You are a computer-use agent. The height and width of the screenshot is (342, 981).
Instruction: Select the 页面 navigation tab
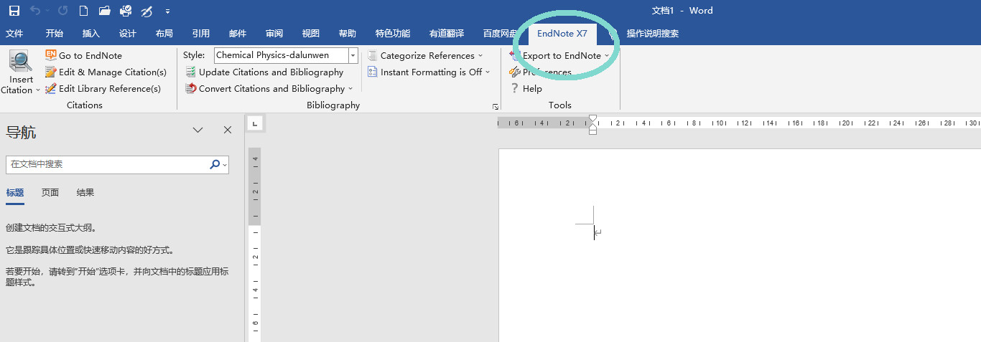(x=50, y=193)
